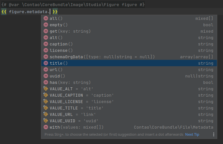The height and width of the screenshot is (144, 223).
Task: Open the Next Tip link
Action: point(192,134)
